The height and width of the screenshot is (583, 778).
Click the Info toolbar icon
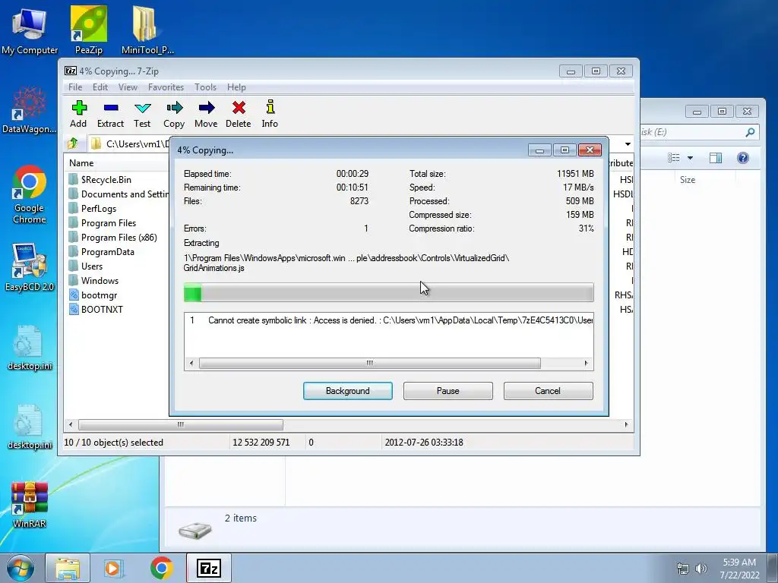270,114
